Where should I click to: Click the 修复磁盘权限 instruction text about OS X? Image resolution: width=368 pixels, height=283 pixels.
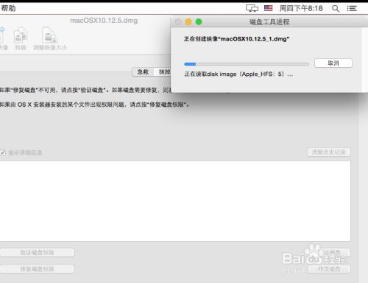94,105
